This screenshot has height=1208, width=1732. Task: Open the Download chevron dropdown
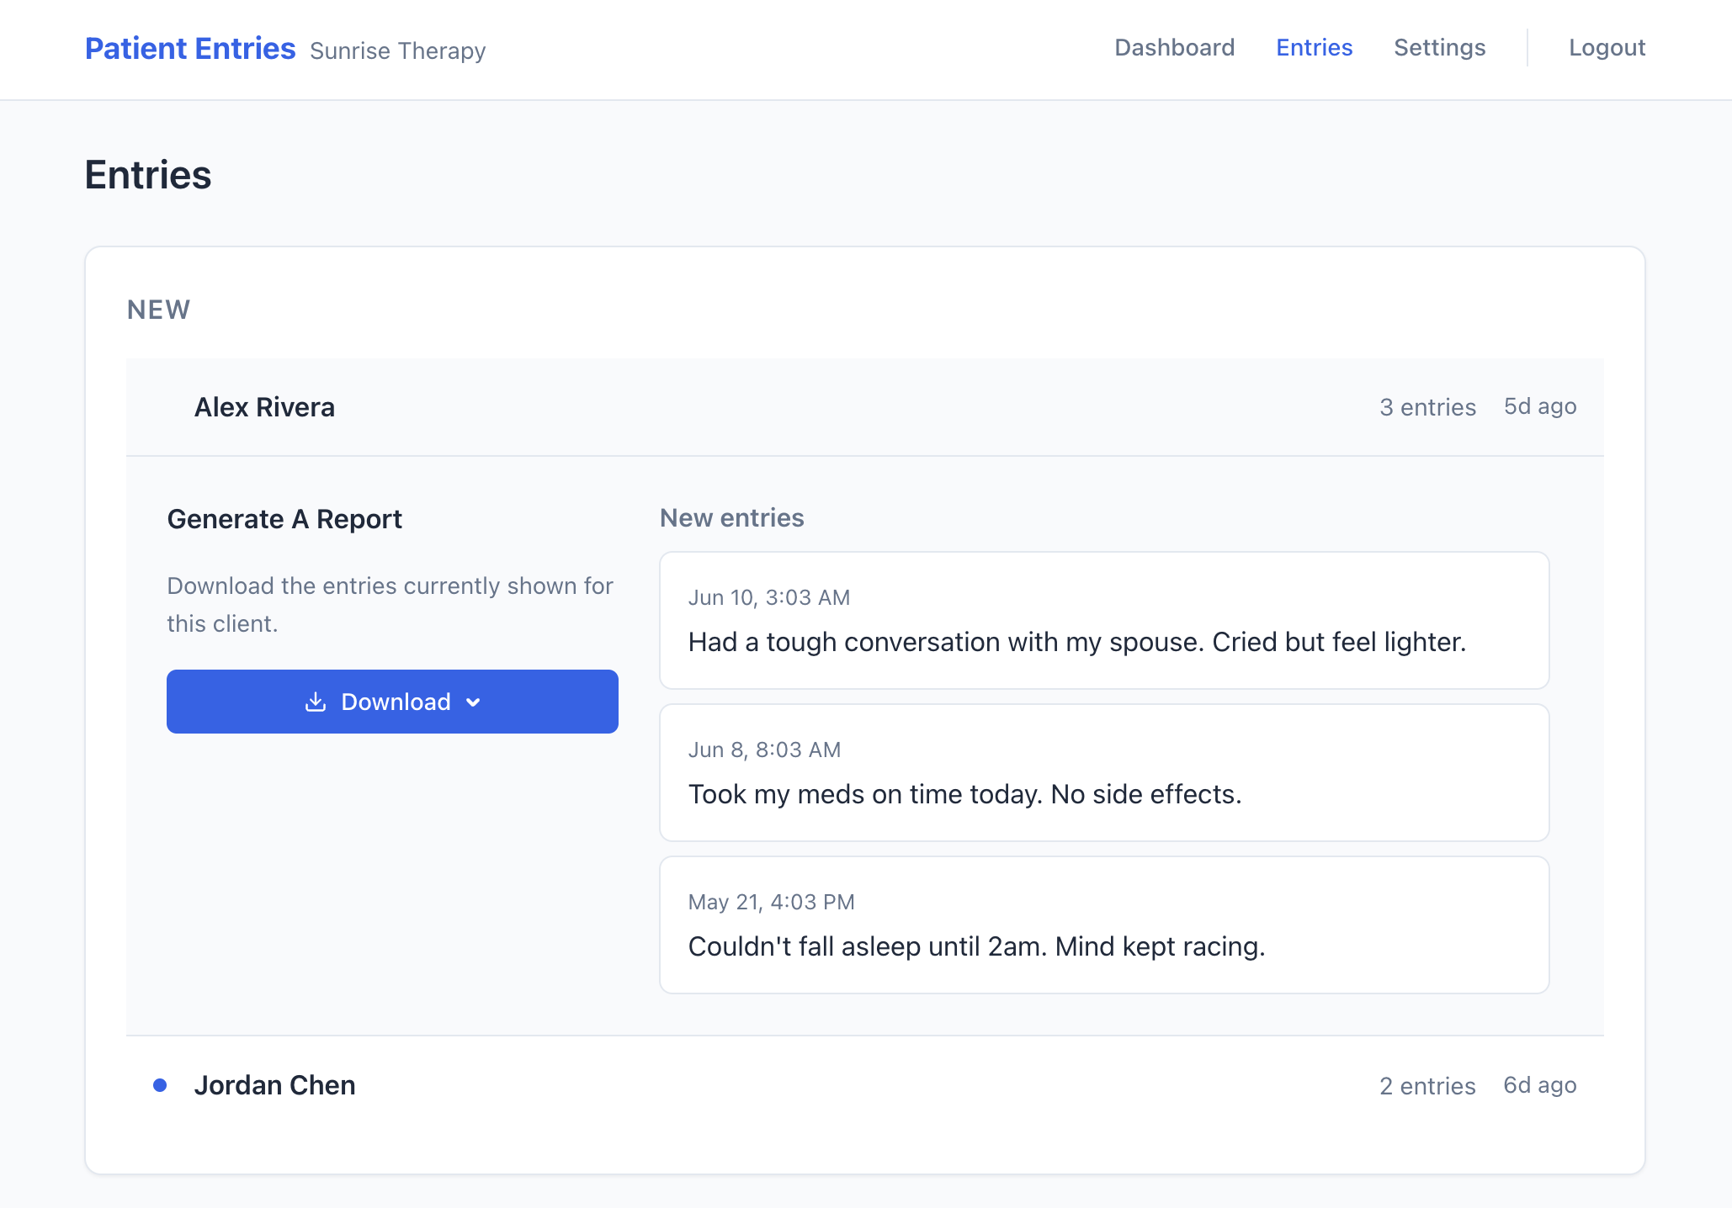point(473,702)
